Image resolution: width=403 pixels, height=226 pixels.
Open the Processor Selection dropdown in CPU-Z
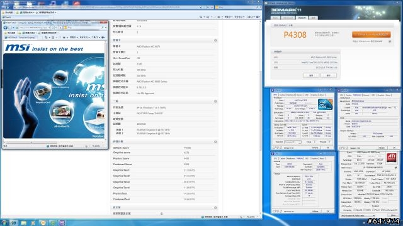(x=292, y=142)
